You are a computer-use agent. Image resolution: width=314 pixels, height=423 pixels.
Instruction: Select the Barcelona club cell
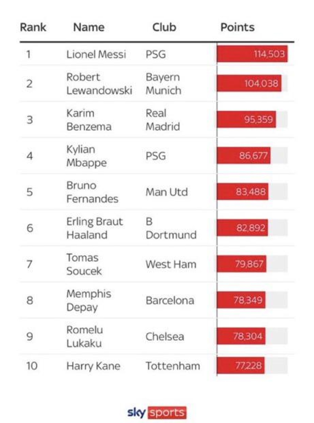[x=170, y=300]
